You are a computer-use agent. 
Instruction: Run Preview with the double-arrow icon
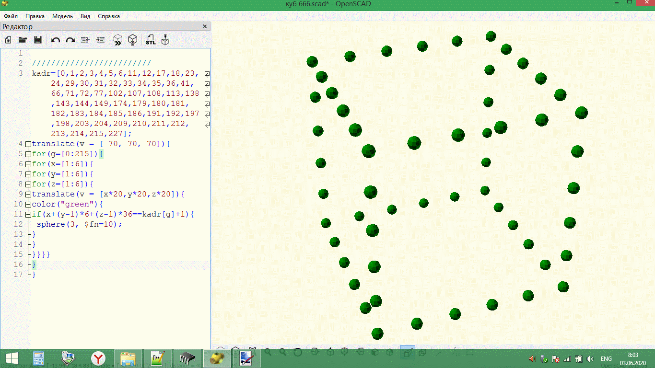click(118, 40)
